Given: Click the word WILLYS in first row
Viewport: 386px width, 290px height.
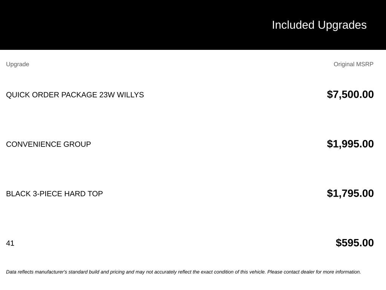Looking at the screenshot, I should [130, 95].
